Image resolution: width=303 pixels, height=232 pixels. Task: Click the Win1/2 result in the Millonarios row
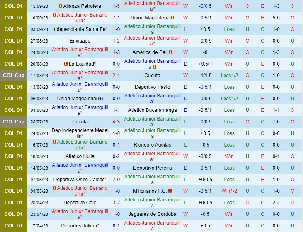click(229, 191)
